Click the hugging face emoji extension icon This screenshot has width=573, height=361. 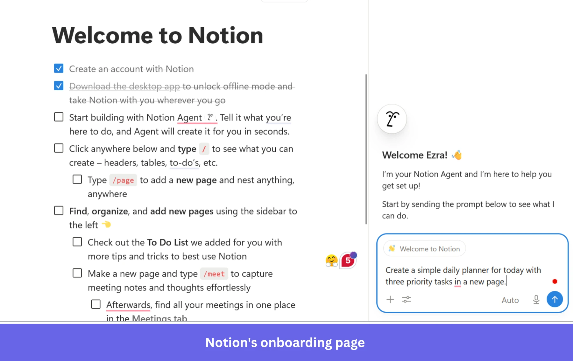click(331, 260)
